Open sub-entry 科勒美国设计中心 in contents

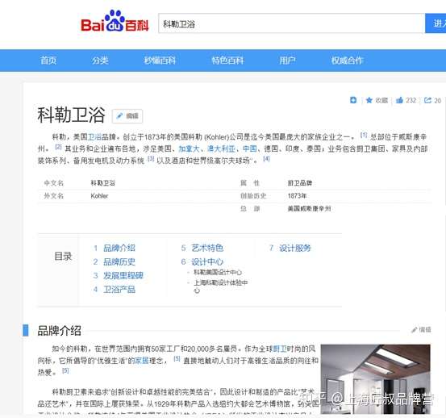pos(218,272)
